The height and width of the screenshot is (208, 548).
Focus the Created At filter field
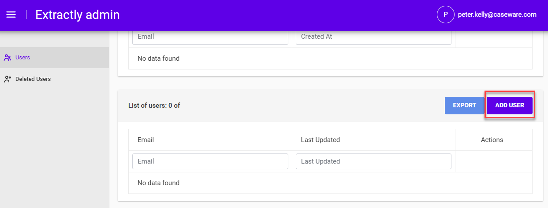[373, 37]
